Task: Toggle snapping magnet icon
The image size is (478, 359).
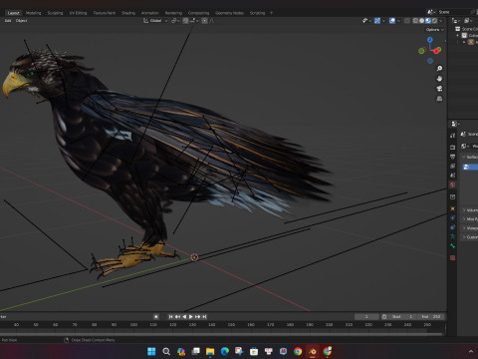Action: coord(185,21)
